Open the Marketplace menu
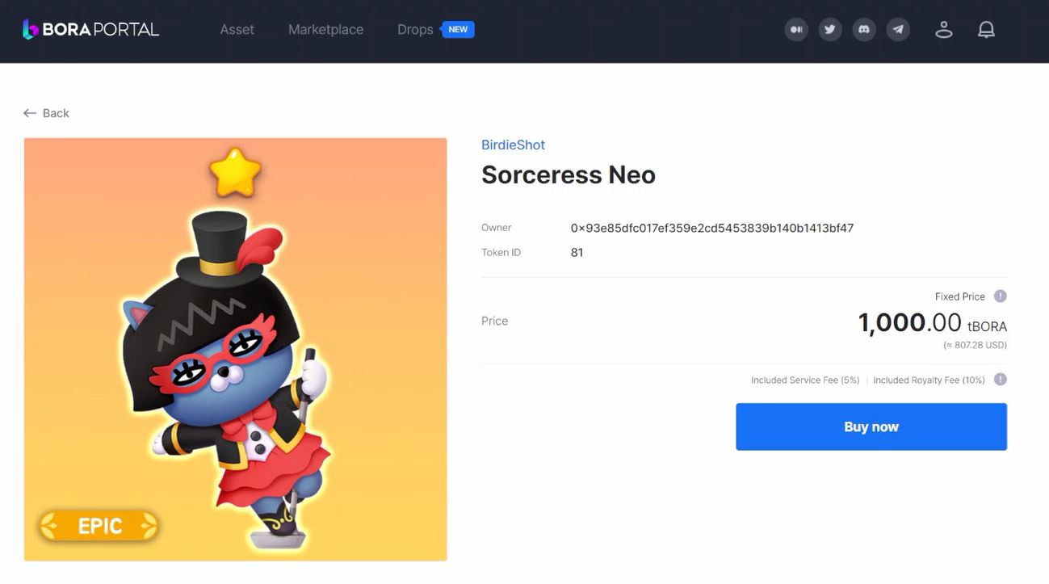The height and width of the screenshot is (584, 1049). click(325, 30)
